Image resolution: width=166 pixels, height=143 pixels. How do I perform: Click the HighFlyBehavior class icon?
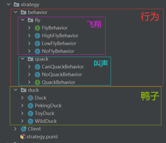(37, 36)
